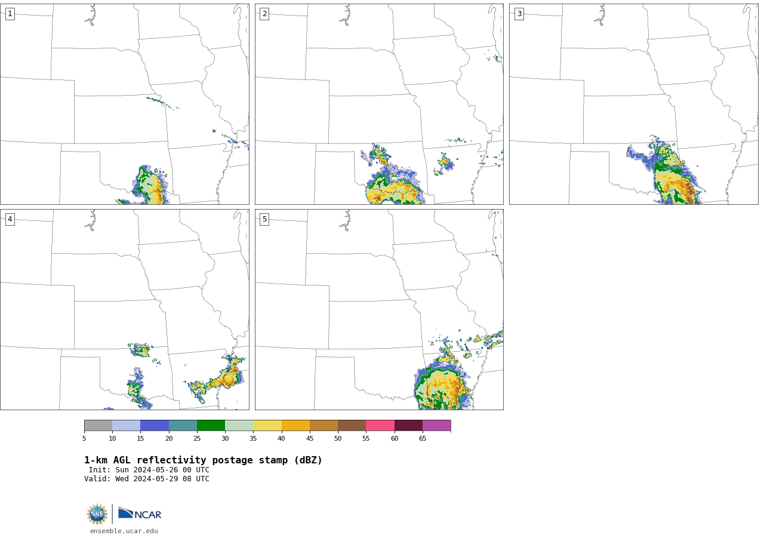Open ensemble member 4 reflectivity map
Image resolution: width=764 pixels, height=538 pixels.
click(124, 309)
